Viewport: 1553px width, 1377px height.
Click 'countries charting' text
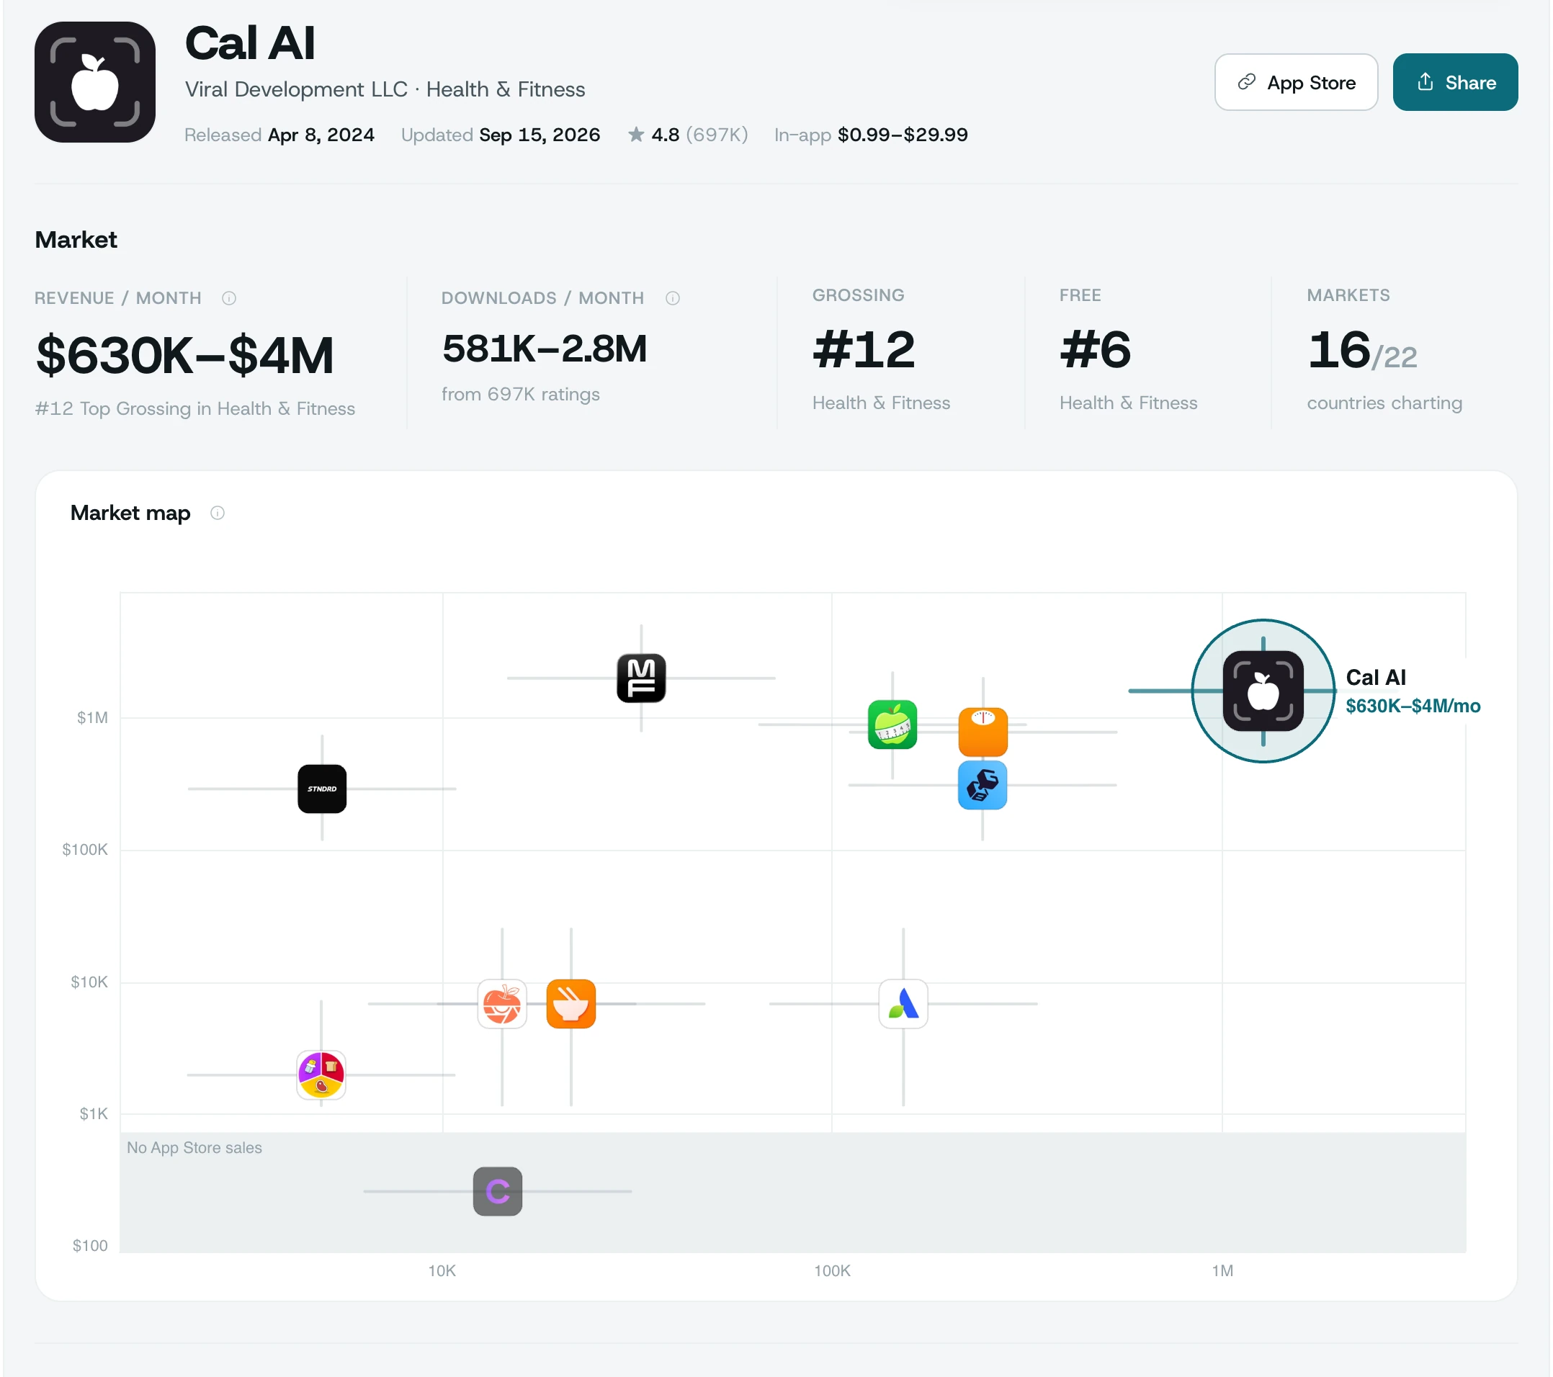coord(1384,403)
